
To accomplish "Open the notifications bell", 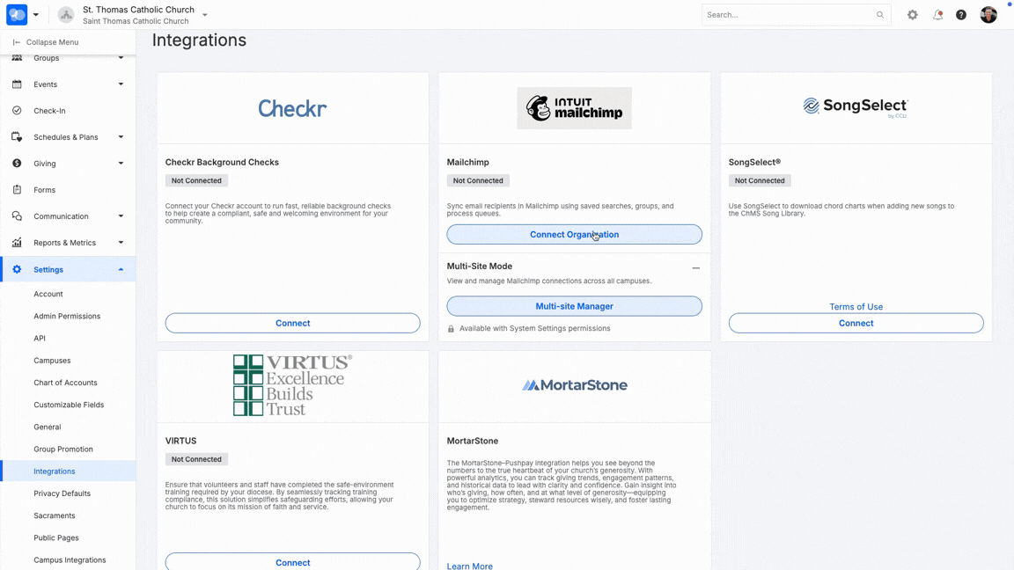I will (x=937, y=14).
